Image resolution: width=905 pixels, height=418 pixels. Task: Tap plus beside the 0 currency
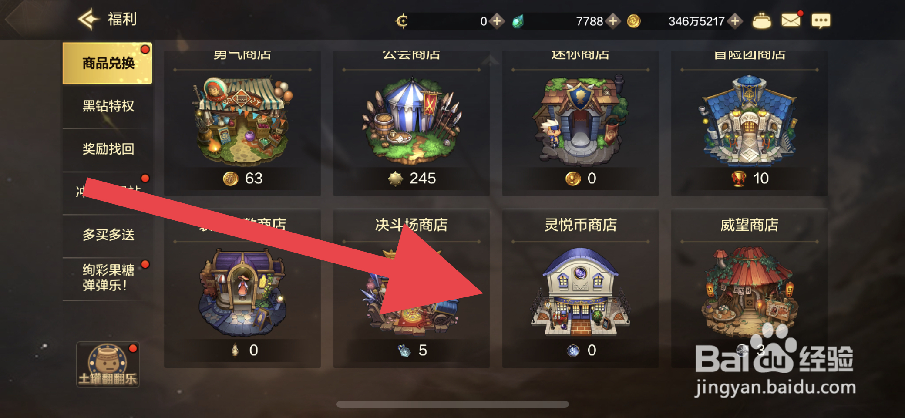[x=497, y=21]
